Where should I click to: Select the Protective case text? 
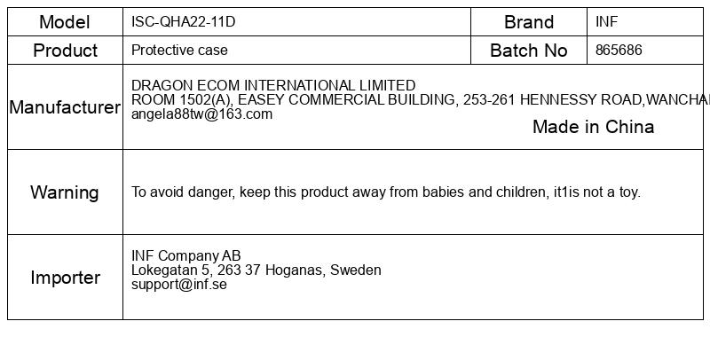click(x=179, y=50)
